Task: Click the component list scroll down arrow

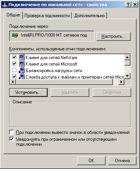Action: point(127,76)
